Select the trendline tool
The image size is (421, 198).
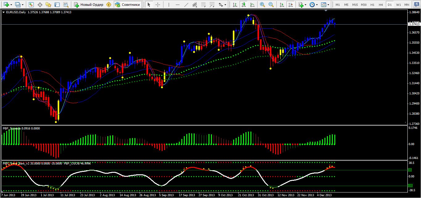pos(186,5)
